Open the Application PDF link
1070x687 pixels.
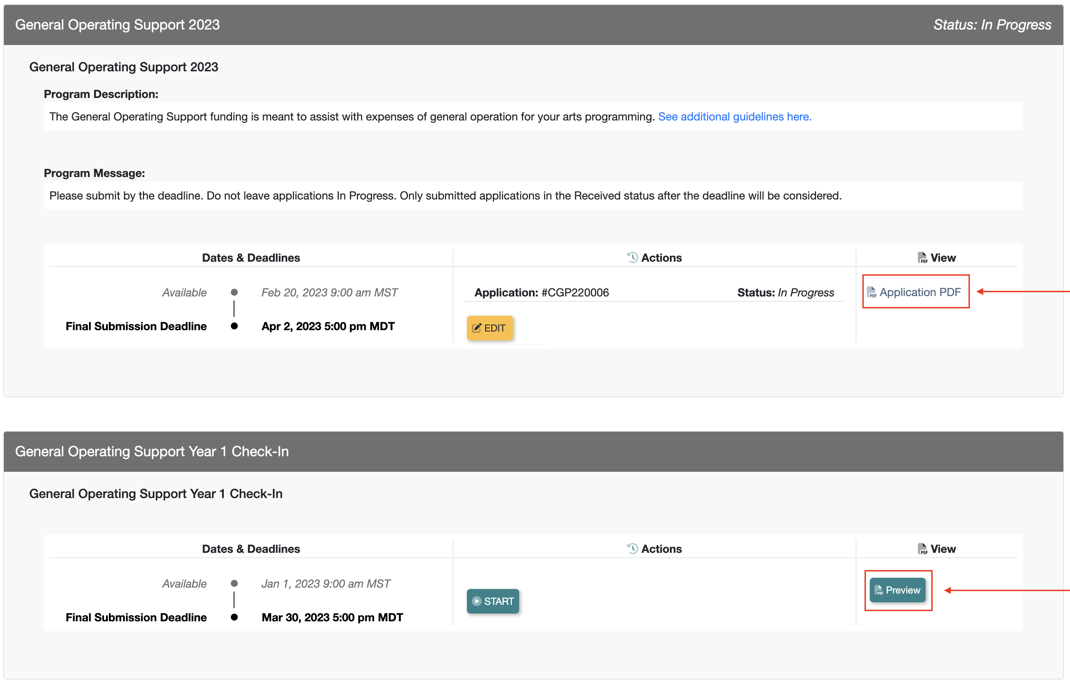[914, 292]
